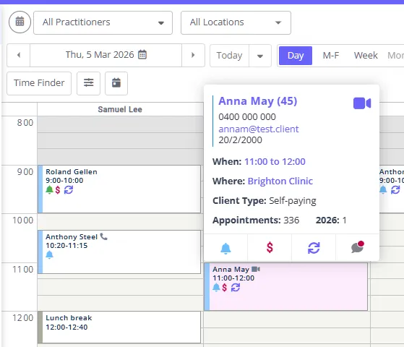Image resolution: width=404 pixels, height=347 pixels.
Task: Click the annam@test.client email link
Action: 259,129
